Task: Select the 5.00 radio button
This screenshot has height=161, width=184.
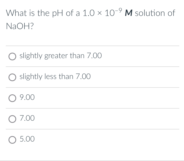Action: [x=12, y=140]
